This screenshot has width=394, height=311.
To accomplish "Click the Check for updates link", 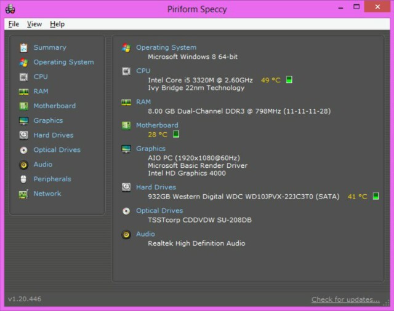I will (x=346, y=299).
